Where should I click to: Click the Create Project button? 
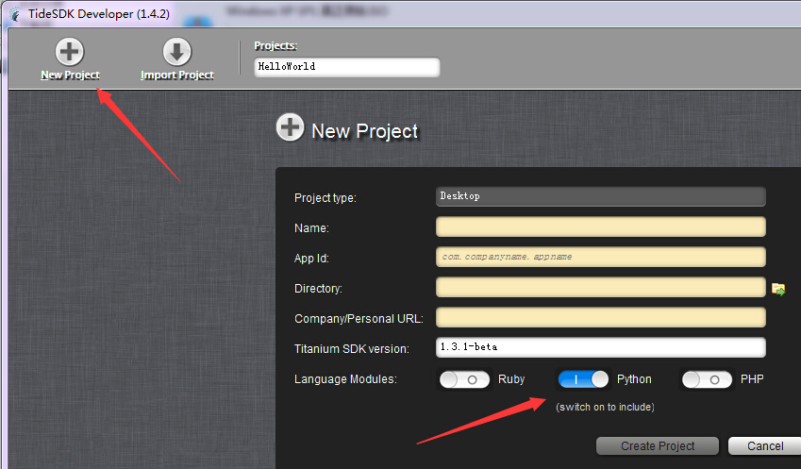tap(658, 446)
